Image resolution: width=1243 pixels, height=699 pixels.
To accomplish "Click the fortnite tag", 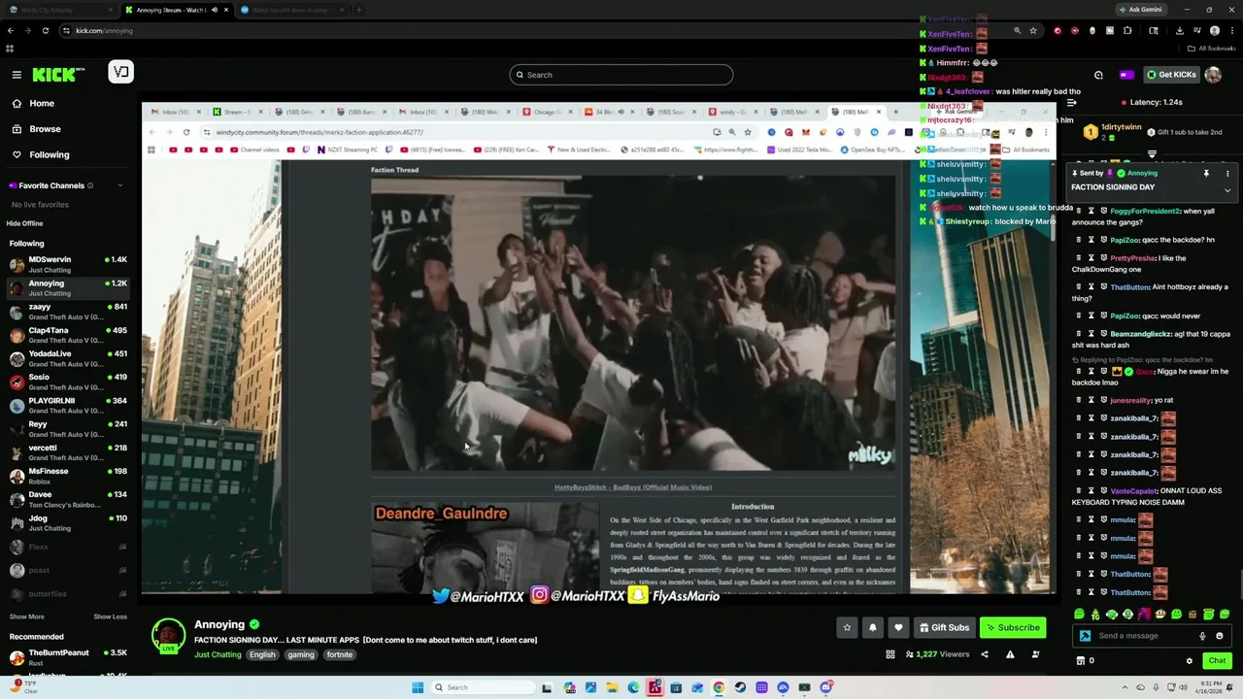I will coord(340,654).
